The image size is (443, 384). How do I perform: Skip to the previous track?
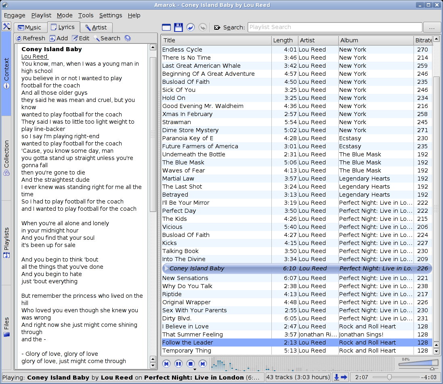[x=166, y=364]
